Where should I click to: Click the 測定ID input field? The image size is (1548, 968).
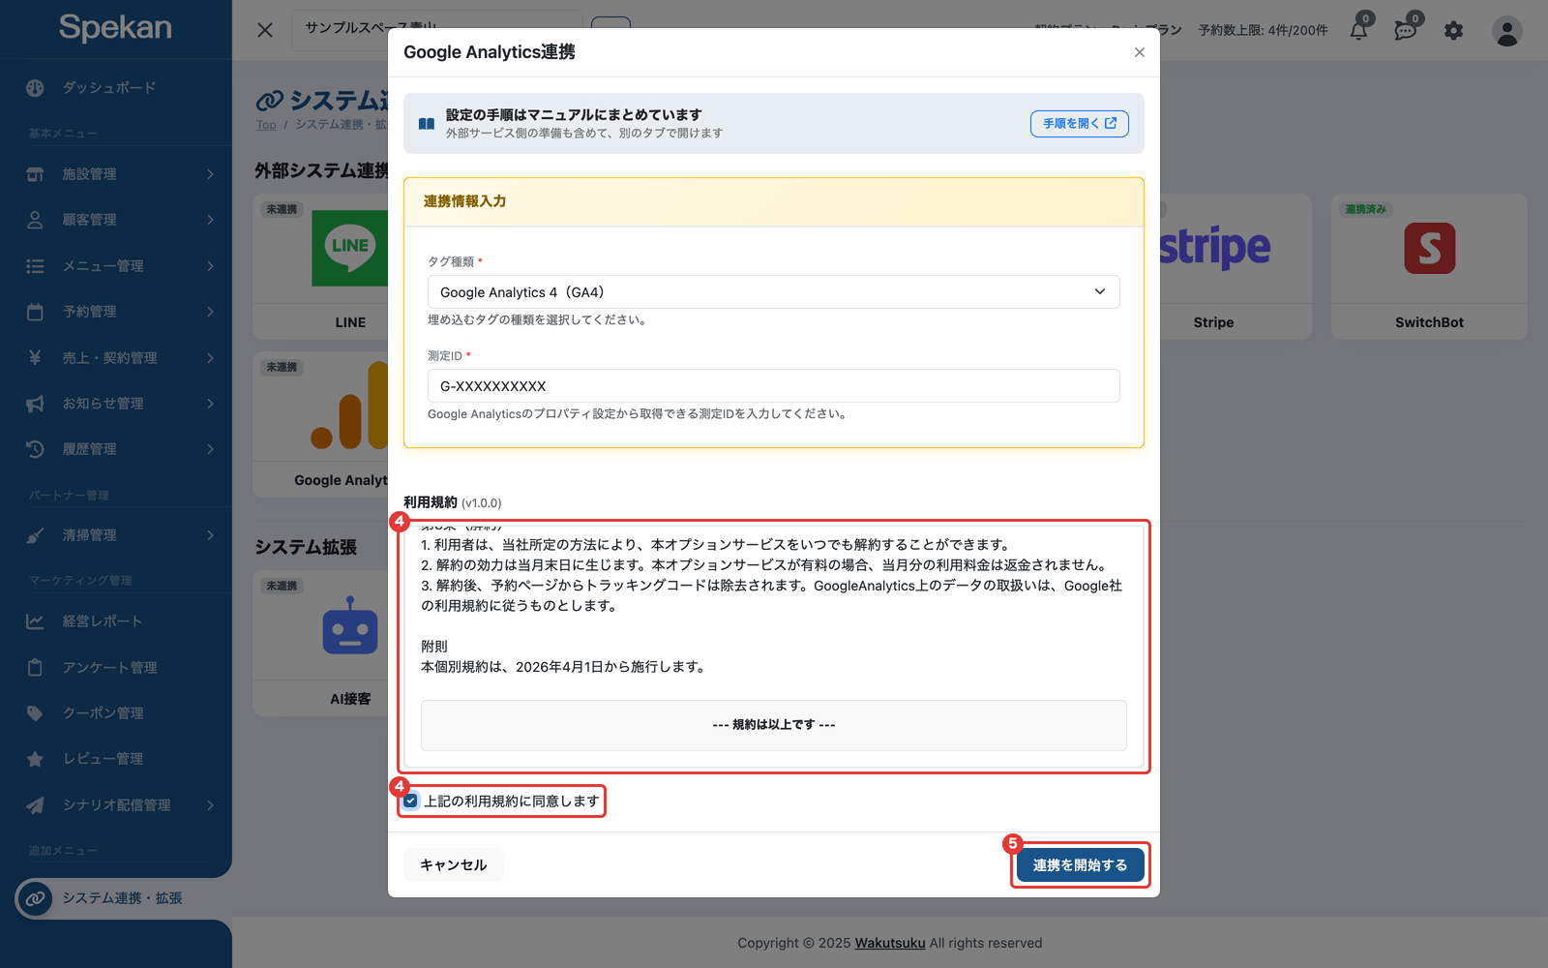[774, 385]
